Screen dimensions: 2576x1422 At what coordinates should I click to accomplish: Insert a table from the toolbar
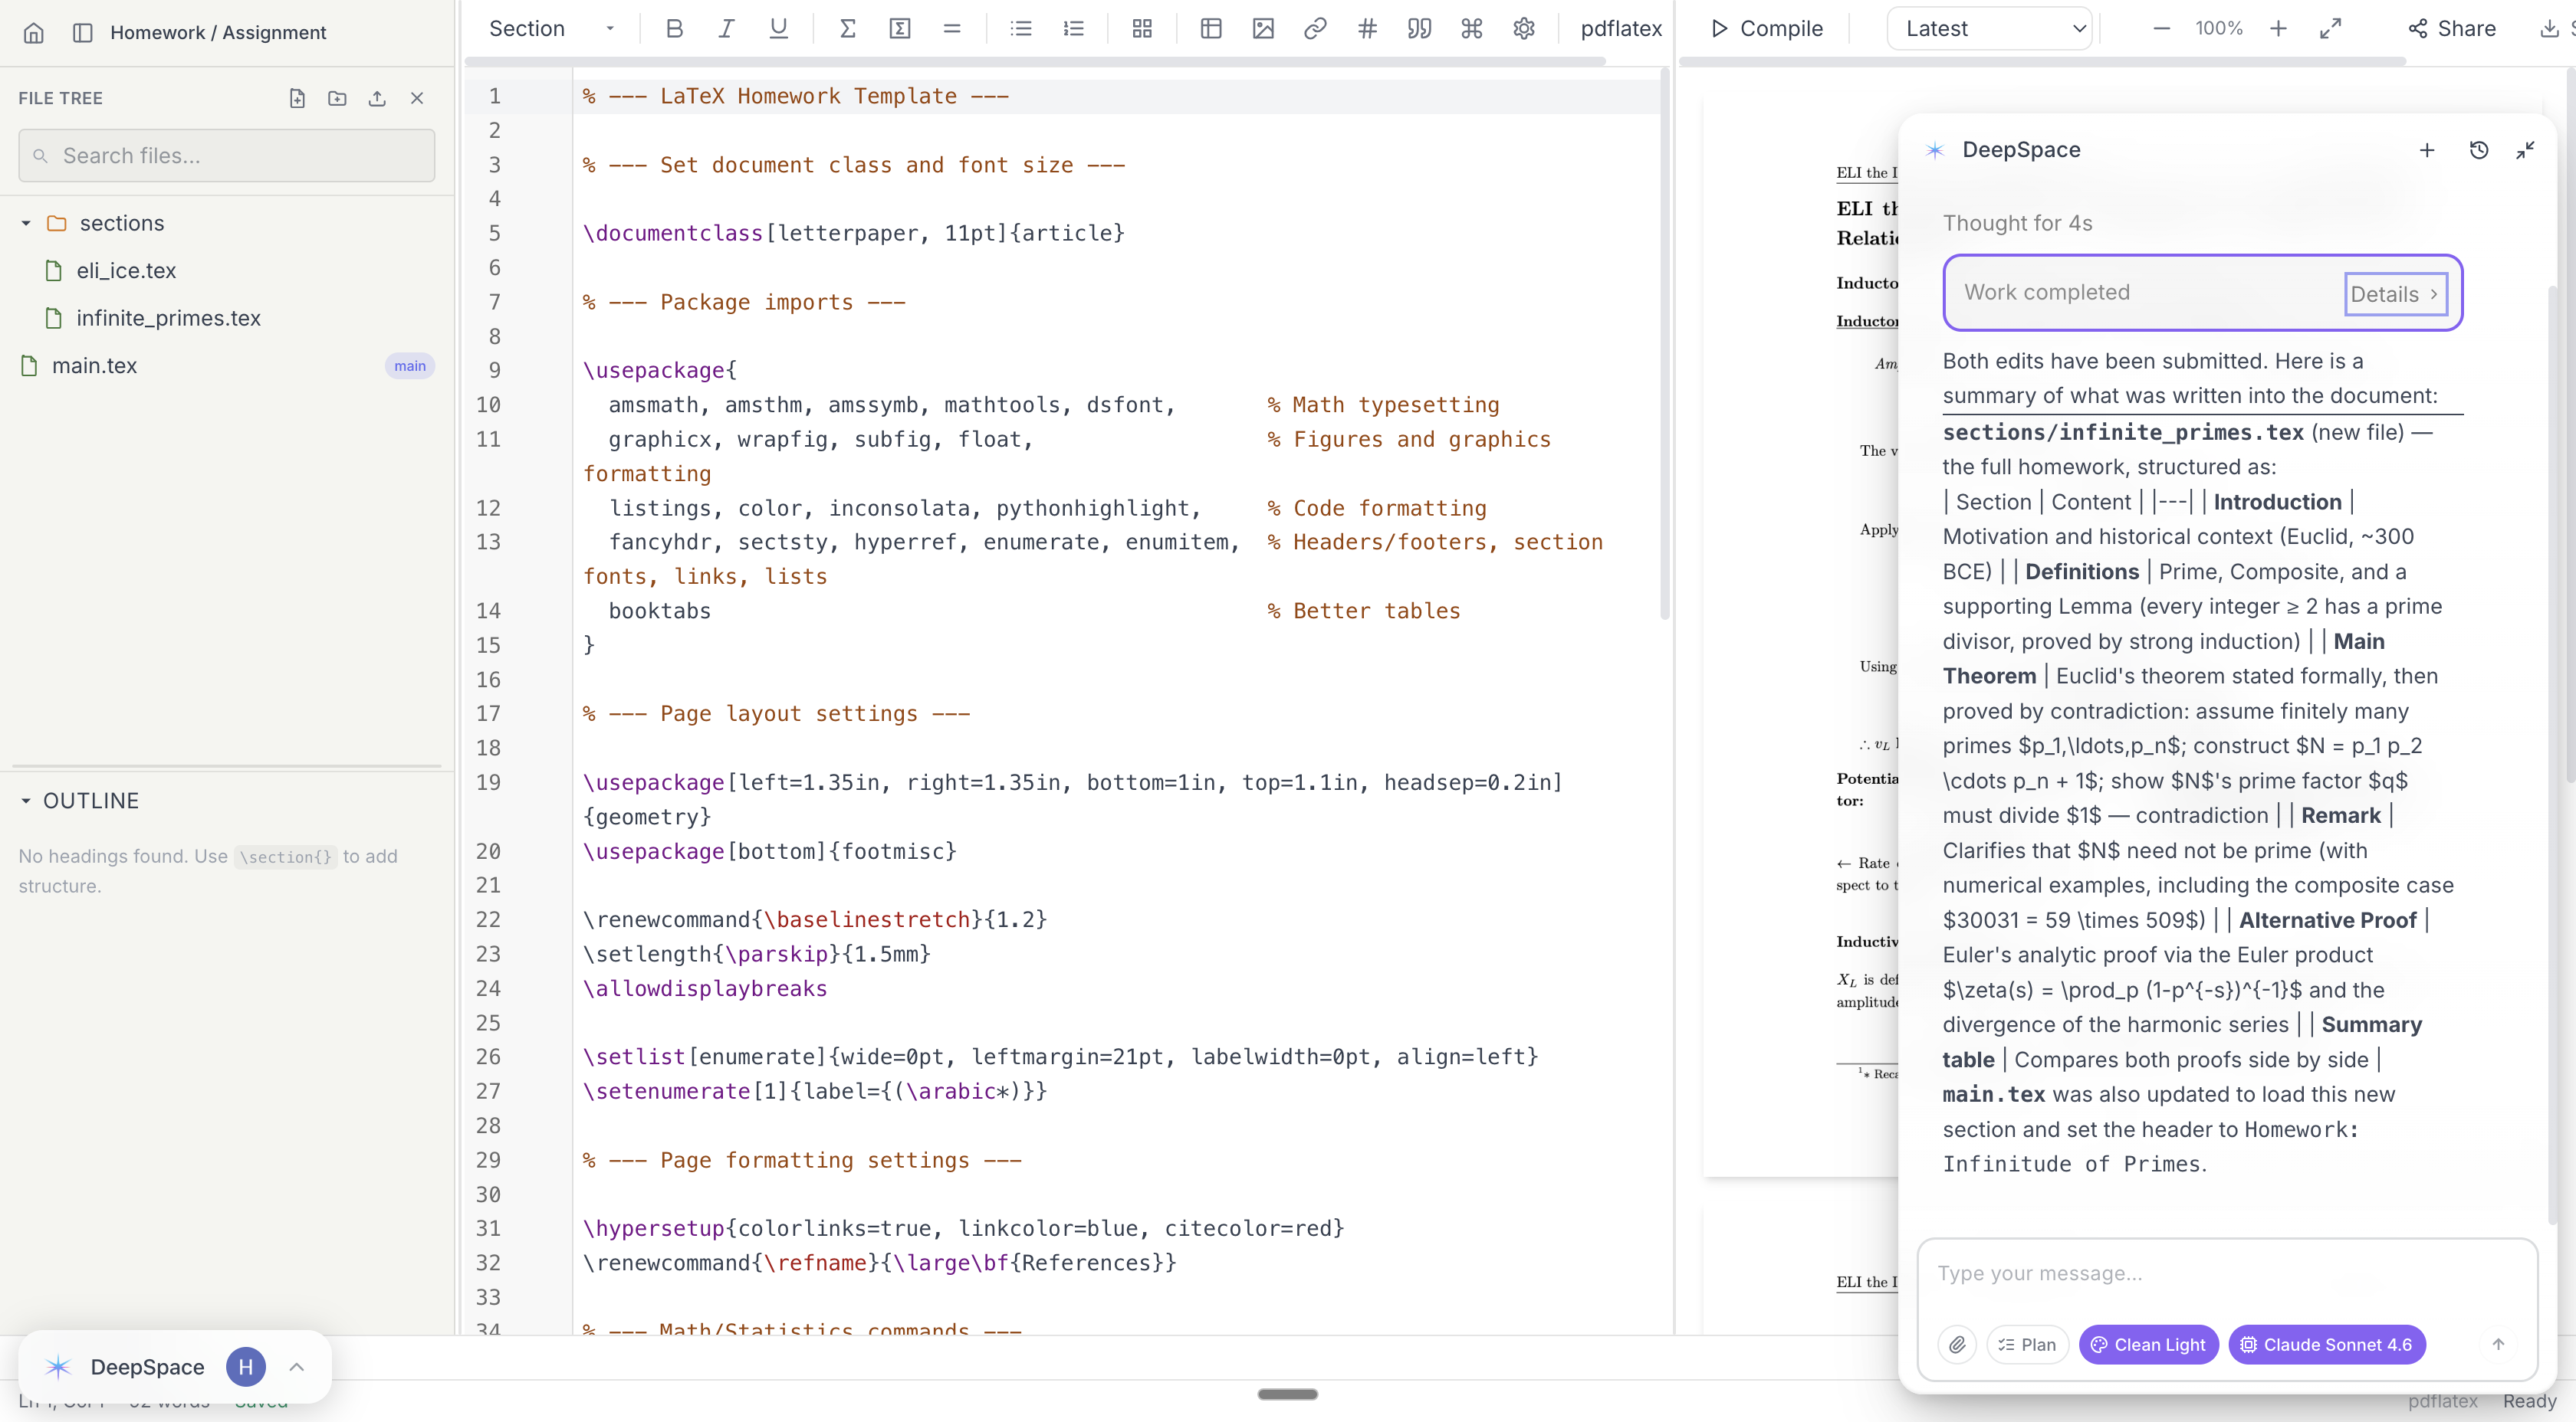[1211, 29]
